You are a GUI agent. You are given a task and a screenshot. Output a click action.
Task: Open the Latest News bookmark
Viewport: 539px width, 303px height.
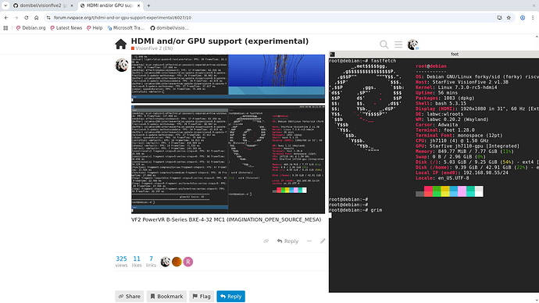66,28
